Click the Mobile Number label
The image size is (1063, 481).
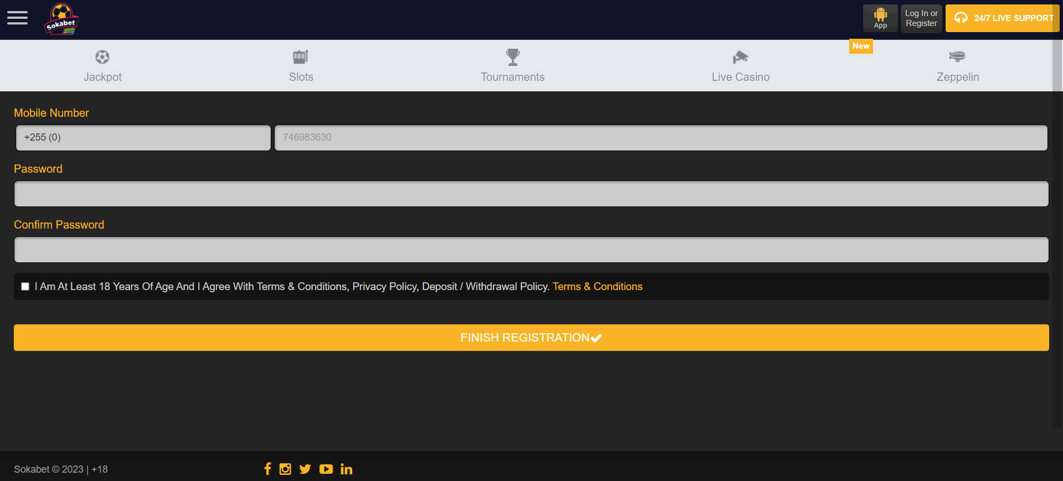(51, 113)
